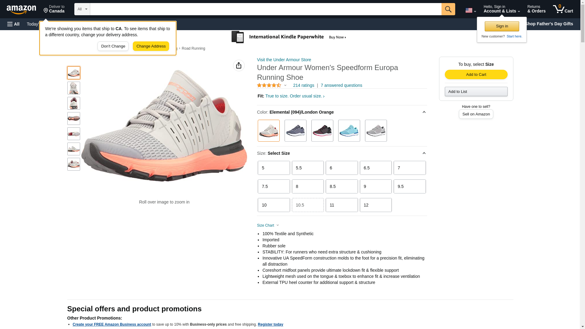Open the shopping cart
585x329 pixels.
point(563,9)
